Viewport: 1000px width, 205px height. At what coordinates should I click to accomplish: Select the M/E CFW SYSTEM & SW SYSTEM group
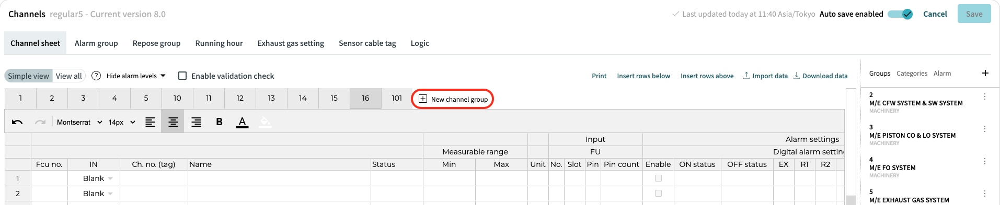(916, 103)
